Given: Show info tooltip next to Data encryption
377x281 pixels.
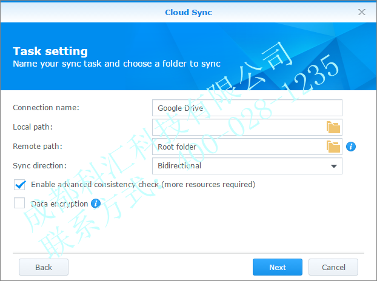Looking at the screenshot, I should click(x=95, y=203).
